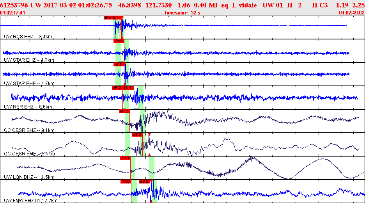
Task: Click station label 'UW STAR EHE -- 4.7km'
Action: point(29,84)
